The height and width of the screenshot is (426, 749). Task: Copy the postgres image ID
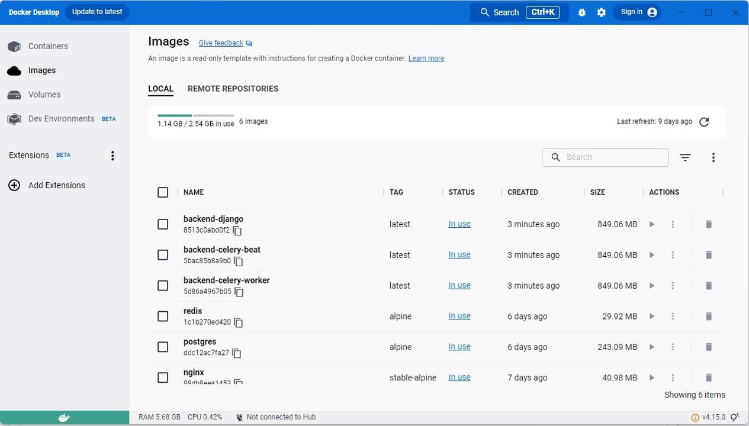[x=236, y=354]
